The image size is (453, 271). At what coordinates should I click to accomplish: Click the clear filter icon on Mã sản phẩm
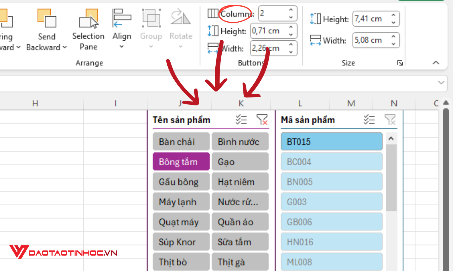390,120
